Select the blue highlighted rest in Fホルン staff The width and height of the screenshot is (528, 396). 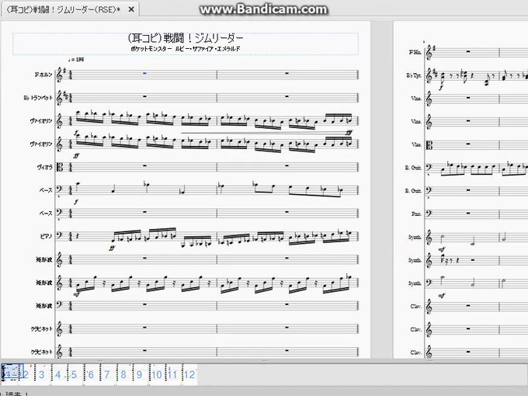[144, 73]
